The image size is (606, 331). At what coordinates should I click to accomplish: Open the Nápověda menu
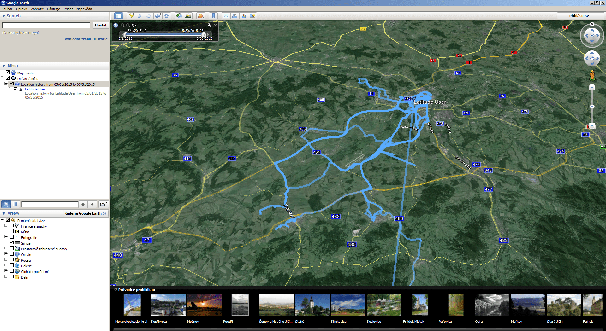coord(84,9)
